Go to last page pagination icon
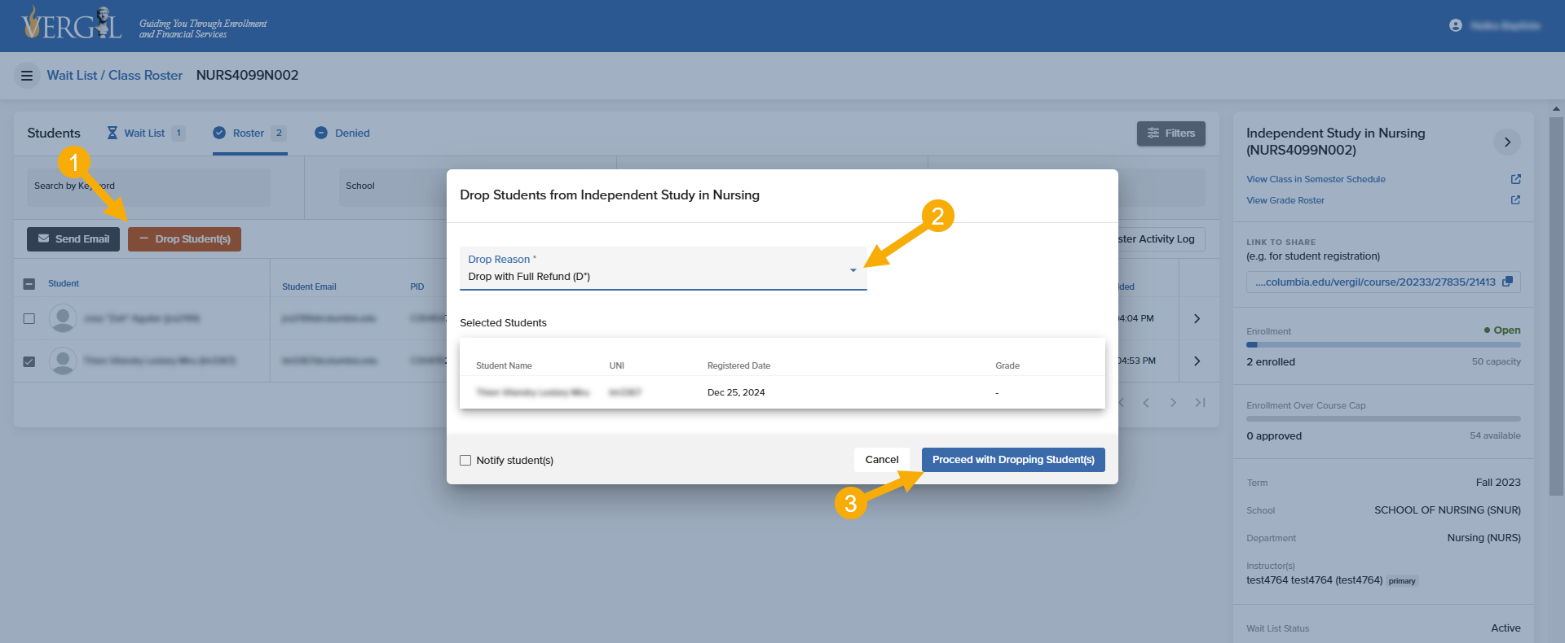1565x643 pixels. point(1200,402)
